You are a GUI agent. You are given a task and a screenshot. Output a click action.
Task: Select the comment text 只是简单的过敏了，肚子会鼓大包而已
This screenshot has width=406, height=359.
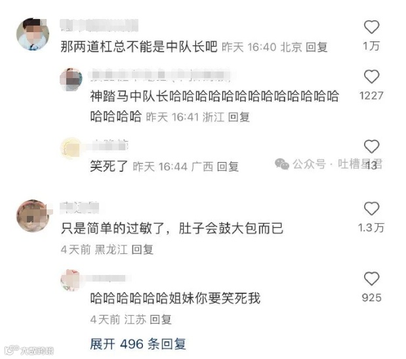click(172, 228)
